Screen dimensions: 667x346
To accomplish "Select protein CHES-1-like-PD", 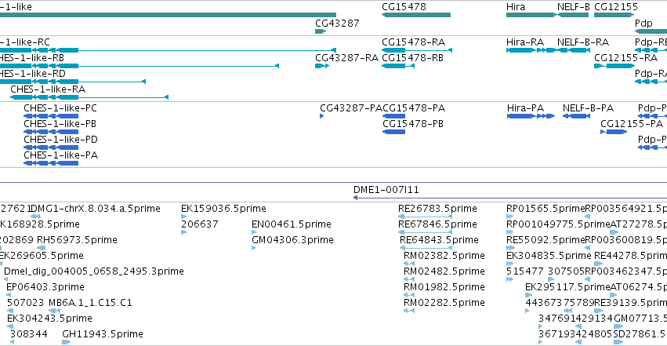I will [x=51, y=148].
